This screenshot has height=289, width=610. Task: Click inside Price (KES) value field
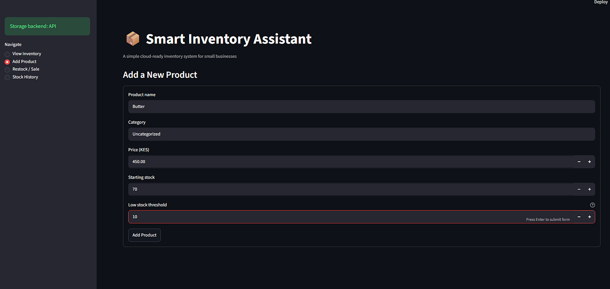tap(351, 162)
